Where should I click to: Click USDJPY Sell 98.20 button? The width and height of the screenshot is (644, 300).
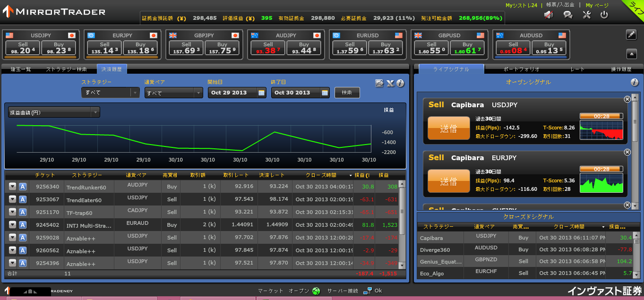pyautogui.click(x=22, y=48)
